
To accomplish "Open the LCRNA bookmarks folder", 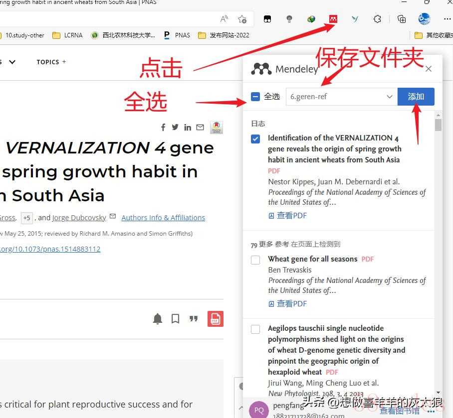I will coord(68,35).
